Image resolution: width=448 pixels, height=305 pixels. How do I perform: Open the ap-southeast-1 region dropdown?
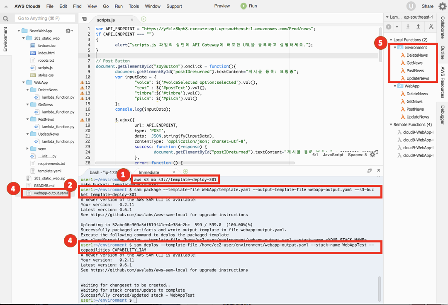[418, 17]
